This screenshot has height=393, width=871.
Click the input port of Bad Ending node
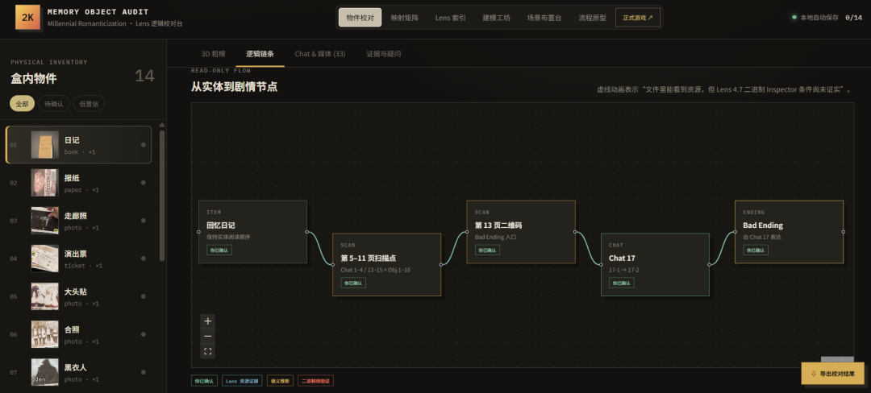point(735,232)
